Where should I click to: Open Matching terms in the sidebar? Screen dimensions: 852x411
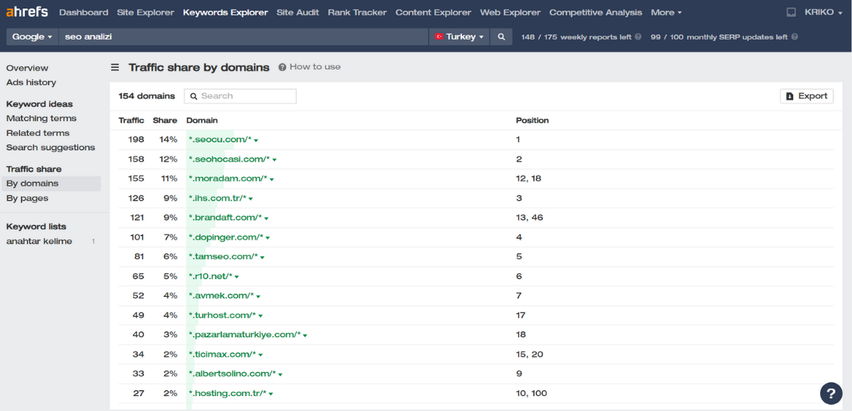41,118
